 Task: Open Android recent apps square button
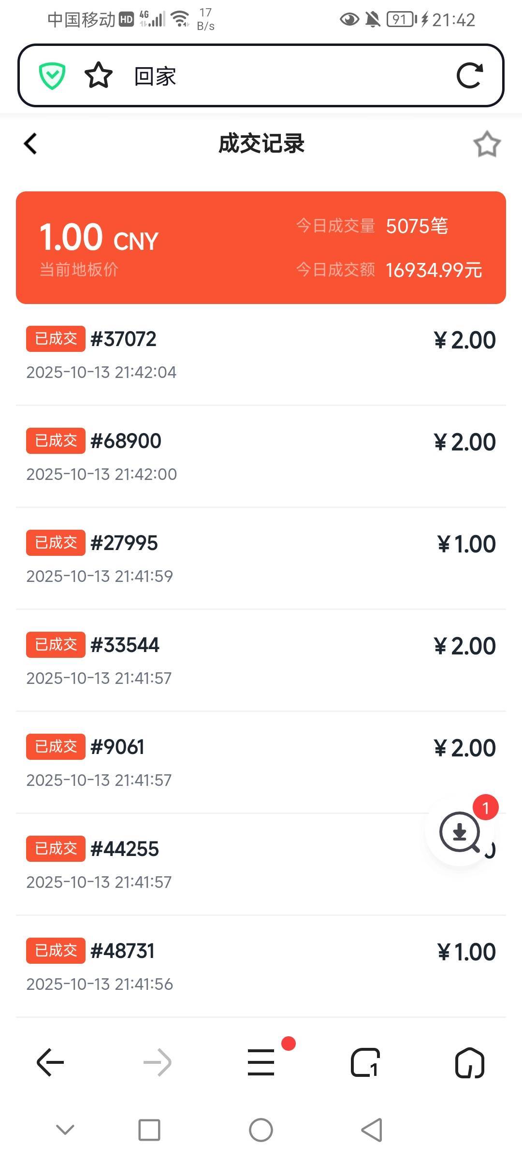[x=149, y=1130]
